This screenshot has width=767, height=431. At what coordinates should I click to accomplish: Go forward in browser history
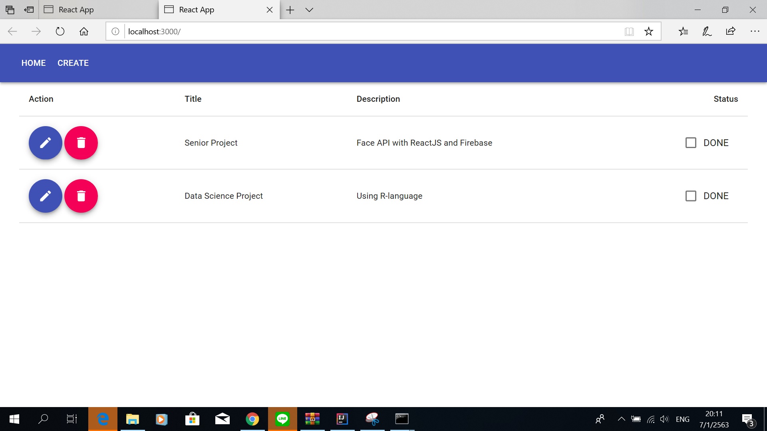tap(36, 31)
